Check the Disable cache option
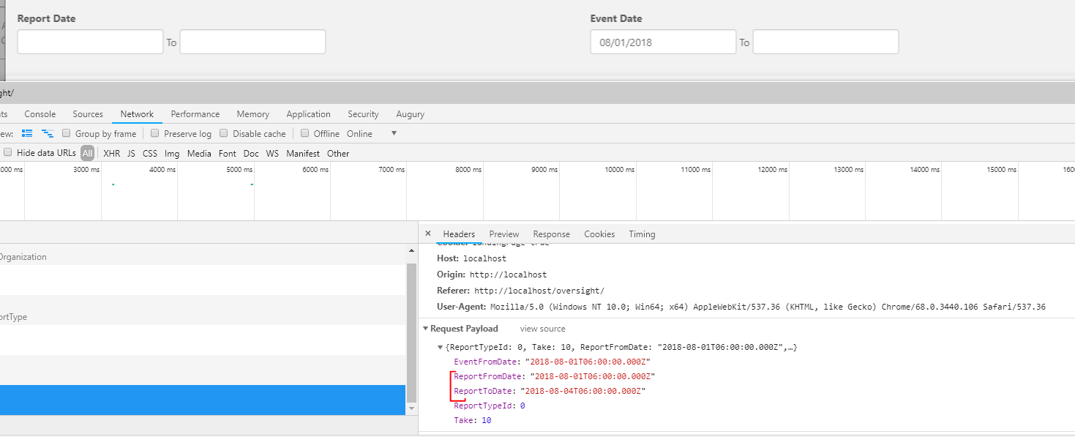Image resolution: width=1075 pixels, height=437 pixels. pos(225,133)
